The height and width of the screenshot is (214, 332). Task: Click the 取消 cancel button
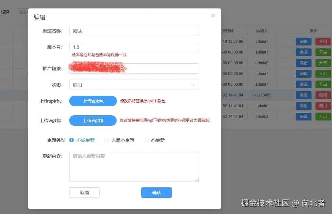84,192
